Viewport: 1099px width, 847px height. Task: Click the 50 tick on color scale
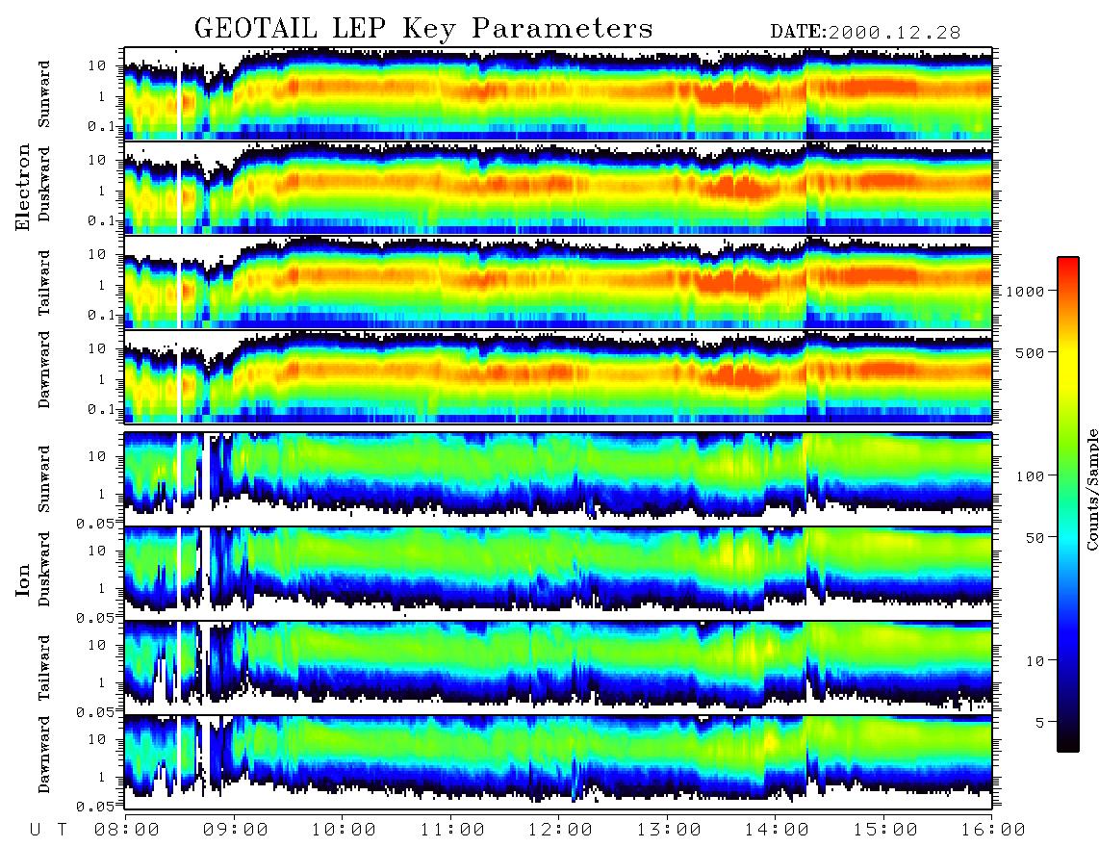click(x=1035, y=538)
